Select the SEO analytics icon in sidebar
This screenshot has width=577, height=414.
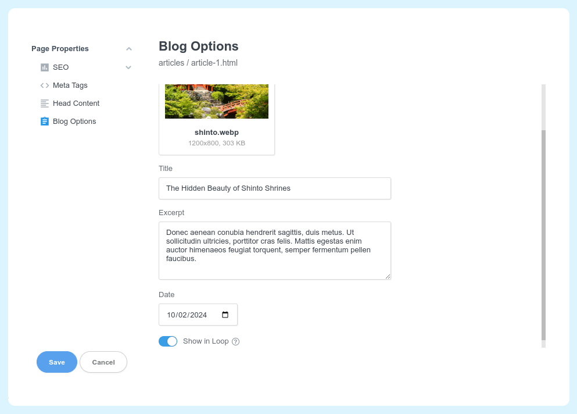44,67
